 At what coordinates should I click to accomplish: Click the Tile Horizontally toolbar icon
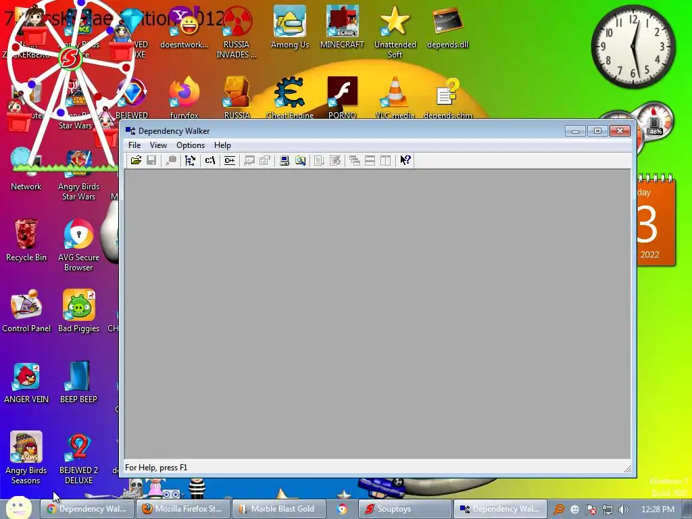[x=370, y=160]
